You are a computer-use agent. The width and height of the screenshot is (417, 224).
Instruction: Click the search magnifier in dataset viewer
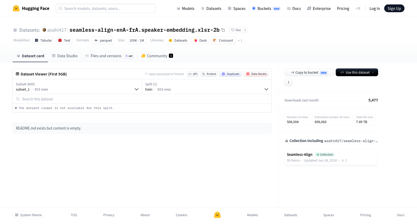tap(18, 99)
